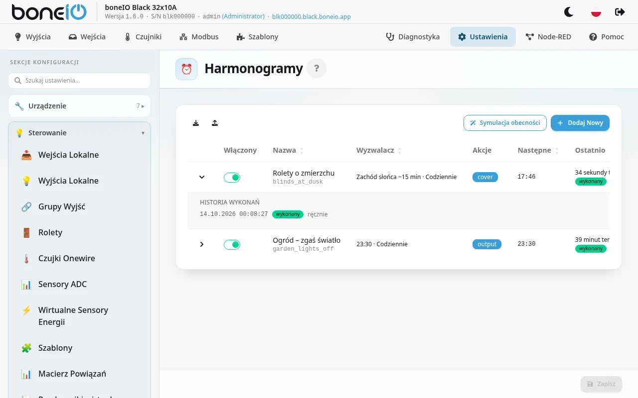Open the Node-RED tab
Viewport: 638px width, 398px height.
(548, 37)
